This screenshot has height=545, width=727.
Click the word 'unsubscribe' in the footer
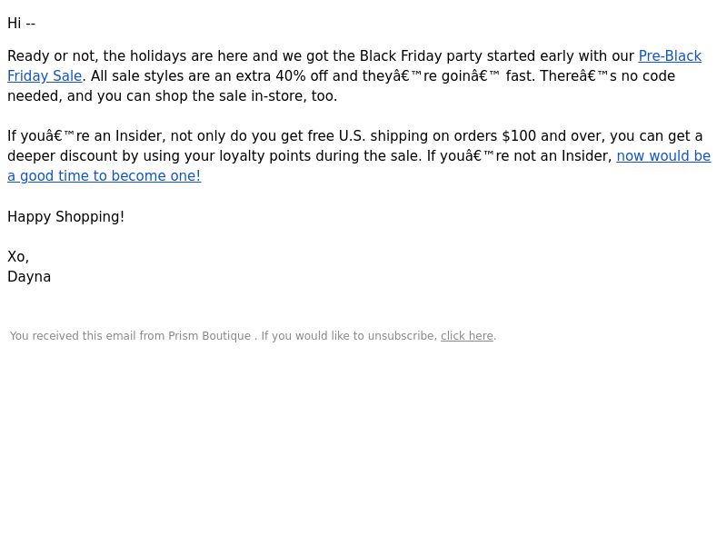[x=401, y=335]
